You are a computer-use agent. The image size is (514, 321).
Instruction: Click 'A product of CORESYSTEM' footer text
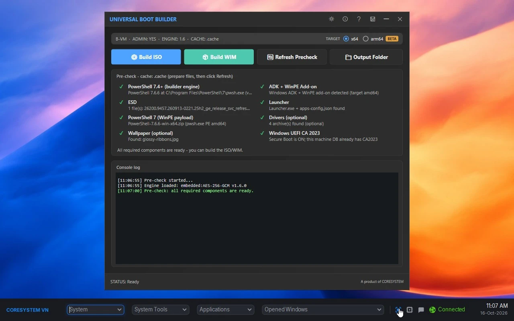click(x=382, y=282)
